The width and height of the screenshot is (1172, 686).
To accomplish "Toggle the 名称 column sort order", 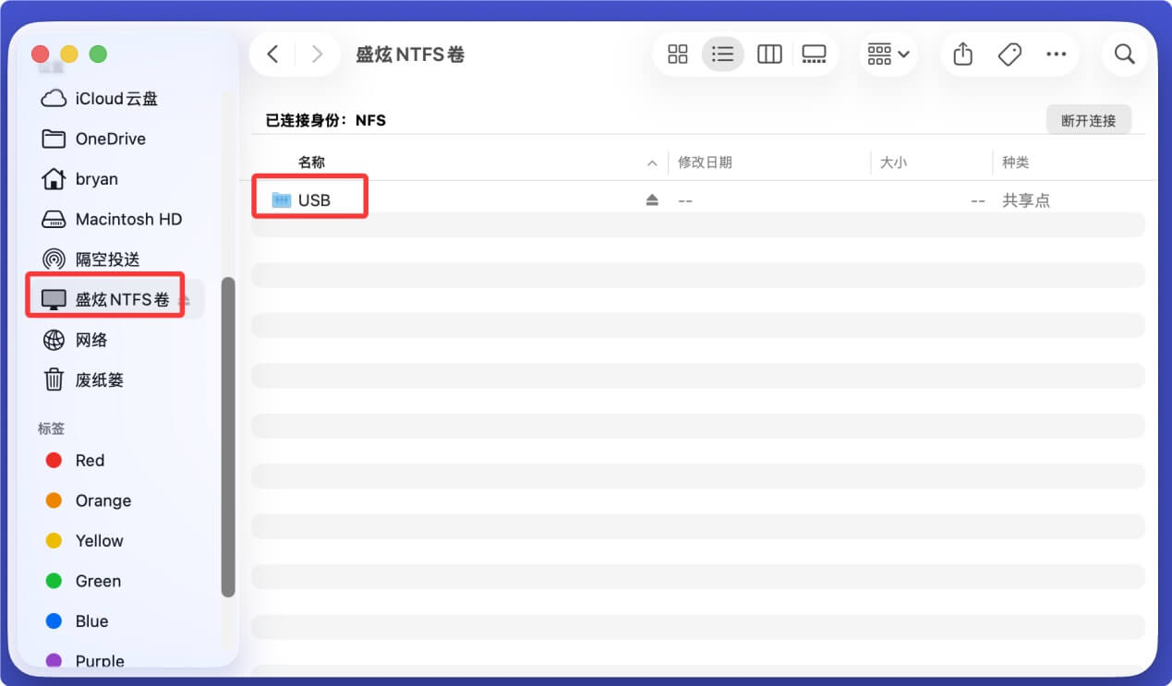I will point(311,162).
